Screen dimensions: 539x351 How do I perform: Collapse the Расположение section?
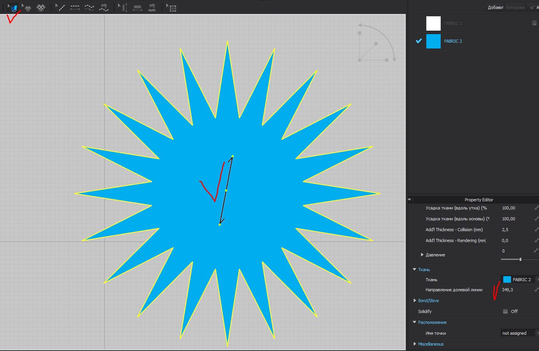coord(414,322)
